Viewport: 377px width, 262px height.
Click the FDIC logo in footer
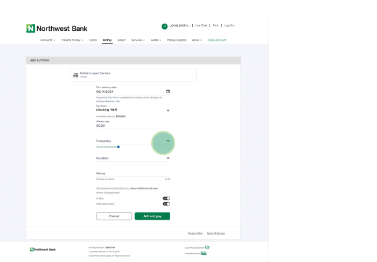pos(204,253)
